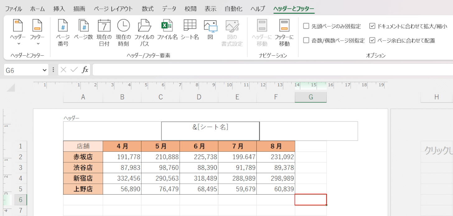This screenshot has width=453, height=216.
Task: Switch to the ホーム ribbon tab
Action: [x=37, y=9]
